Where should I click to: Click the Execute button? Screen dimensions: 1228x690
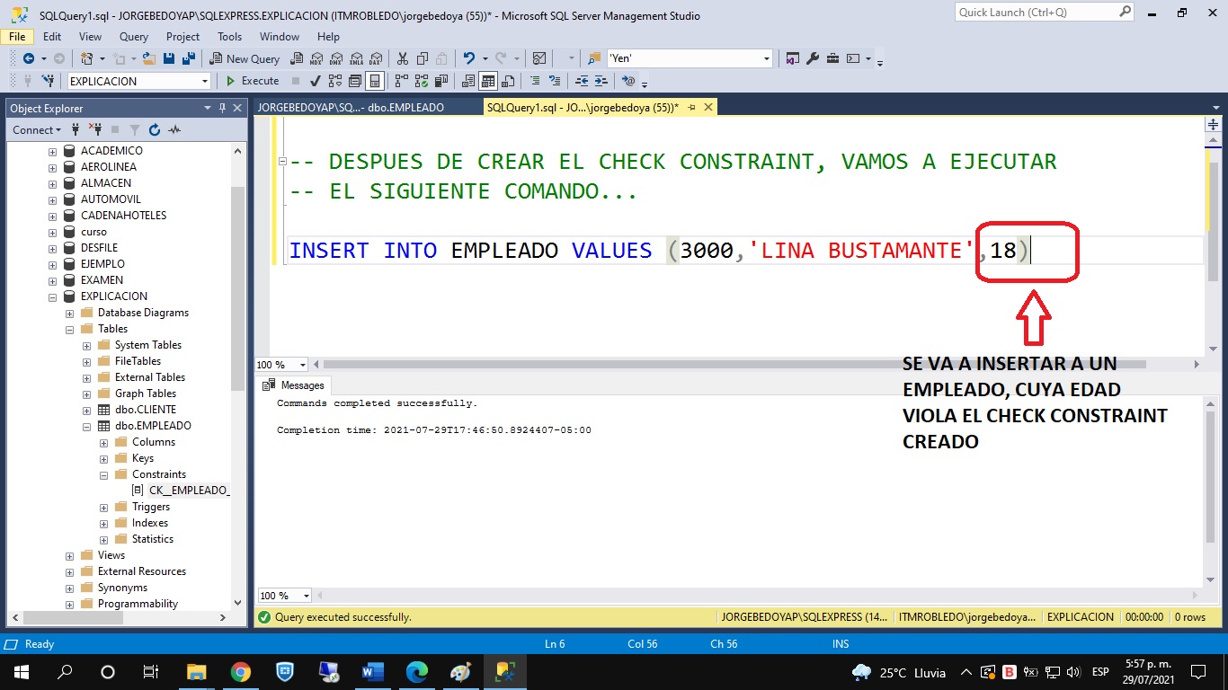point(252,81)
